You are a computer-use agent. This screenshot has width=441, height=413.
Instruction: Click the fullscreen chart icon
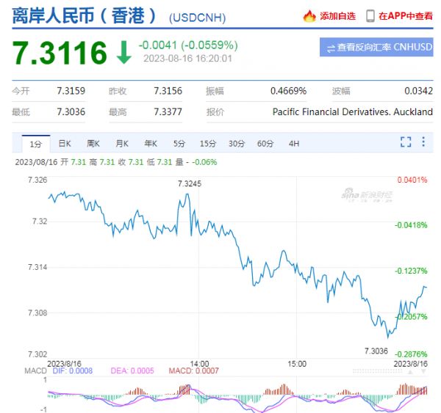click(x=405, y=143)
